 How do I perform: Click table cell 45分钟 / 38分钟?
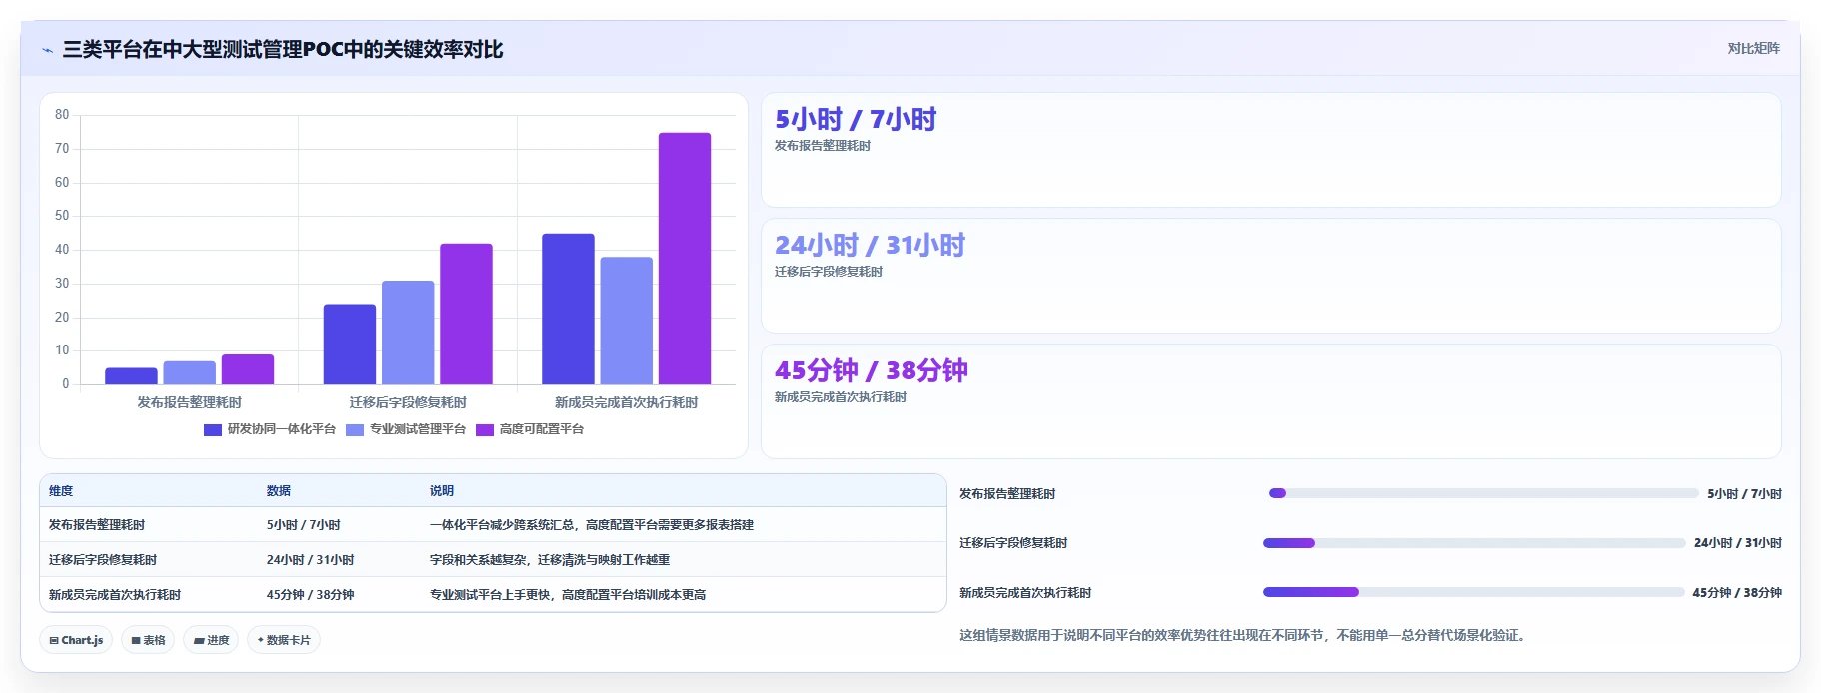(311, 595)
